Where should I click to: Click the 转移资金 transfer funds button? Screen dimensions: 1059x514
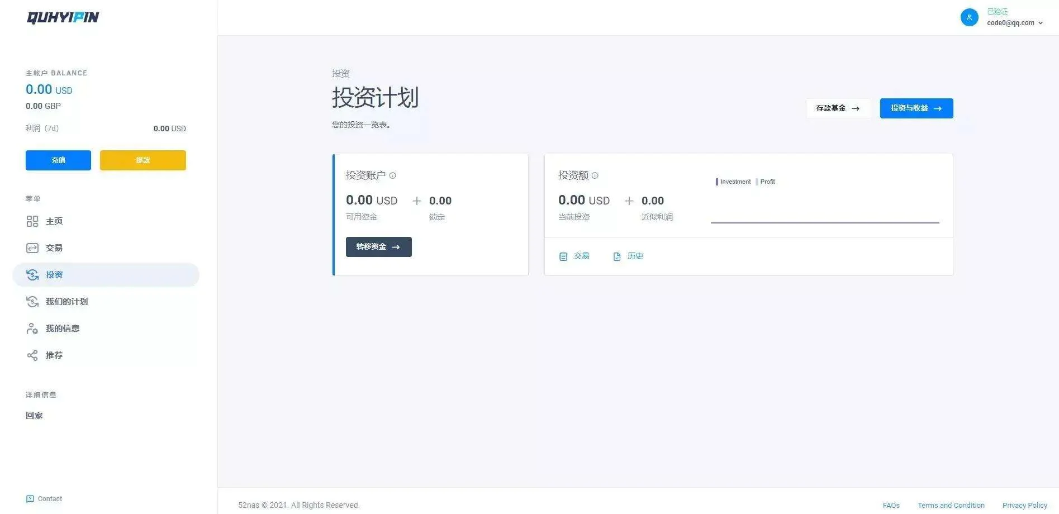pos(378,247)
